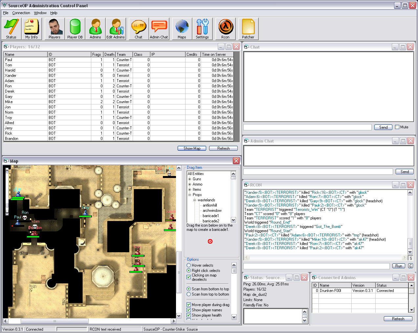Viewport: 418px width, 333px height.
Task: Toggle Clicking on map deselects checkbox
Action: click(189, 277)
